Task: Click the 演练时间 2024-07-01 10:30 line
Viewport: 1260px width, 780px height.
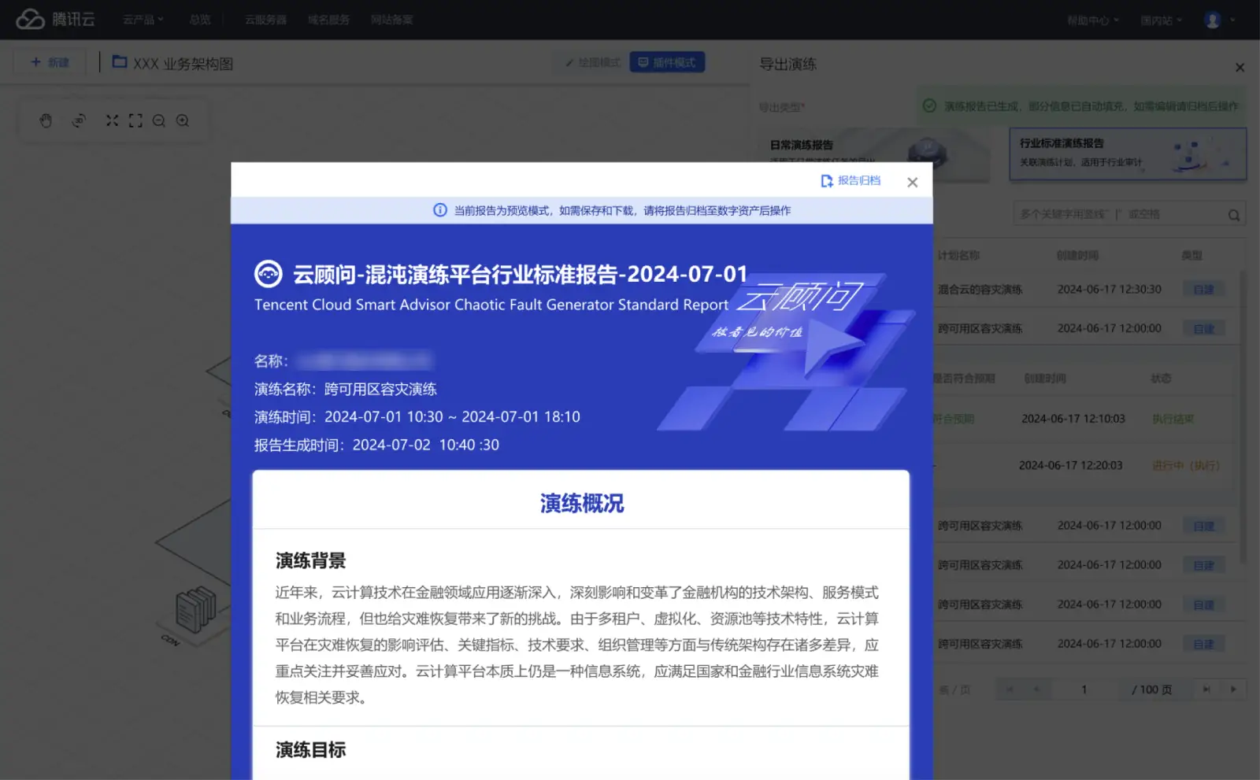Action: (417, 417)
